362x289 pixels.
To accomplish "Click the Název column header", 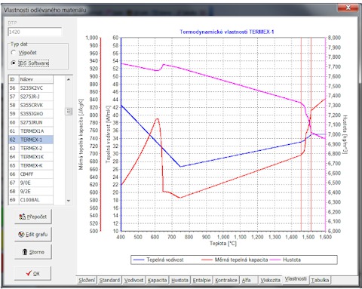I will (36, 79).
